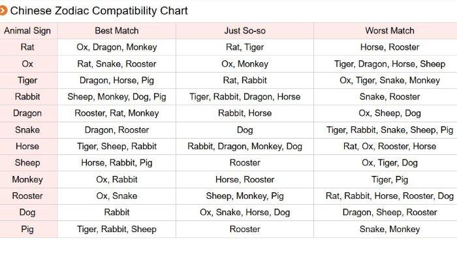Select the Ox row label

point(27,63)
